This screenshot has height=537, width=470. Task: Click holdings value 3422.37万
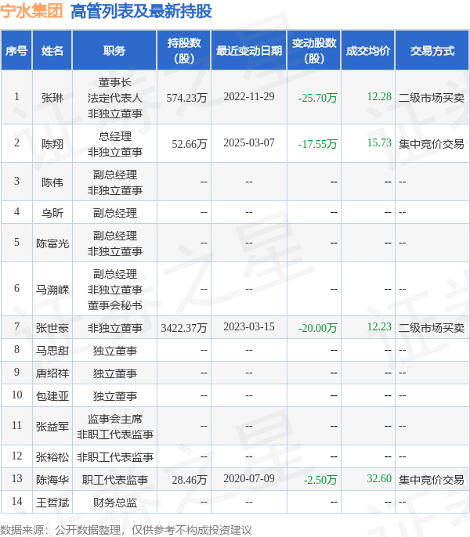point(184,328)
